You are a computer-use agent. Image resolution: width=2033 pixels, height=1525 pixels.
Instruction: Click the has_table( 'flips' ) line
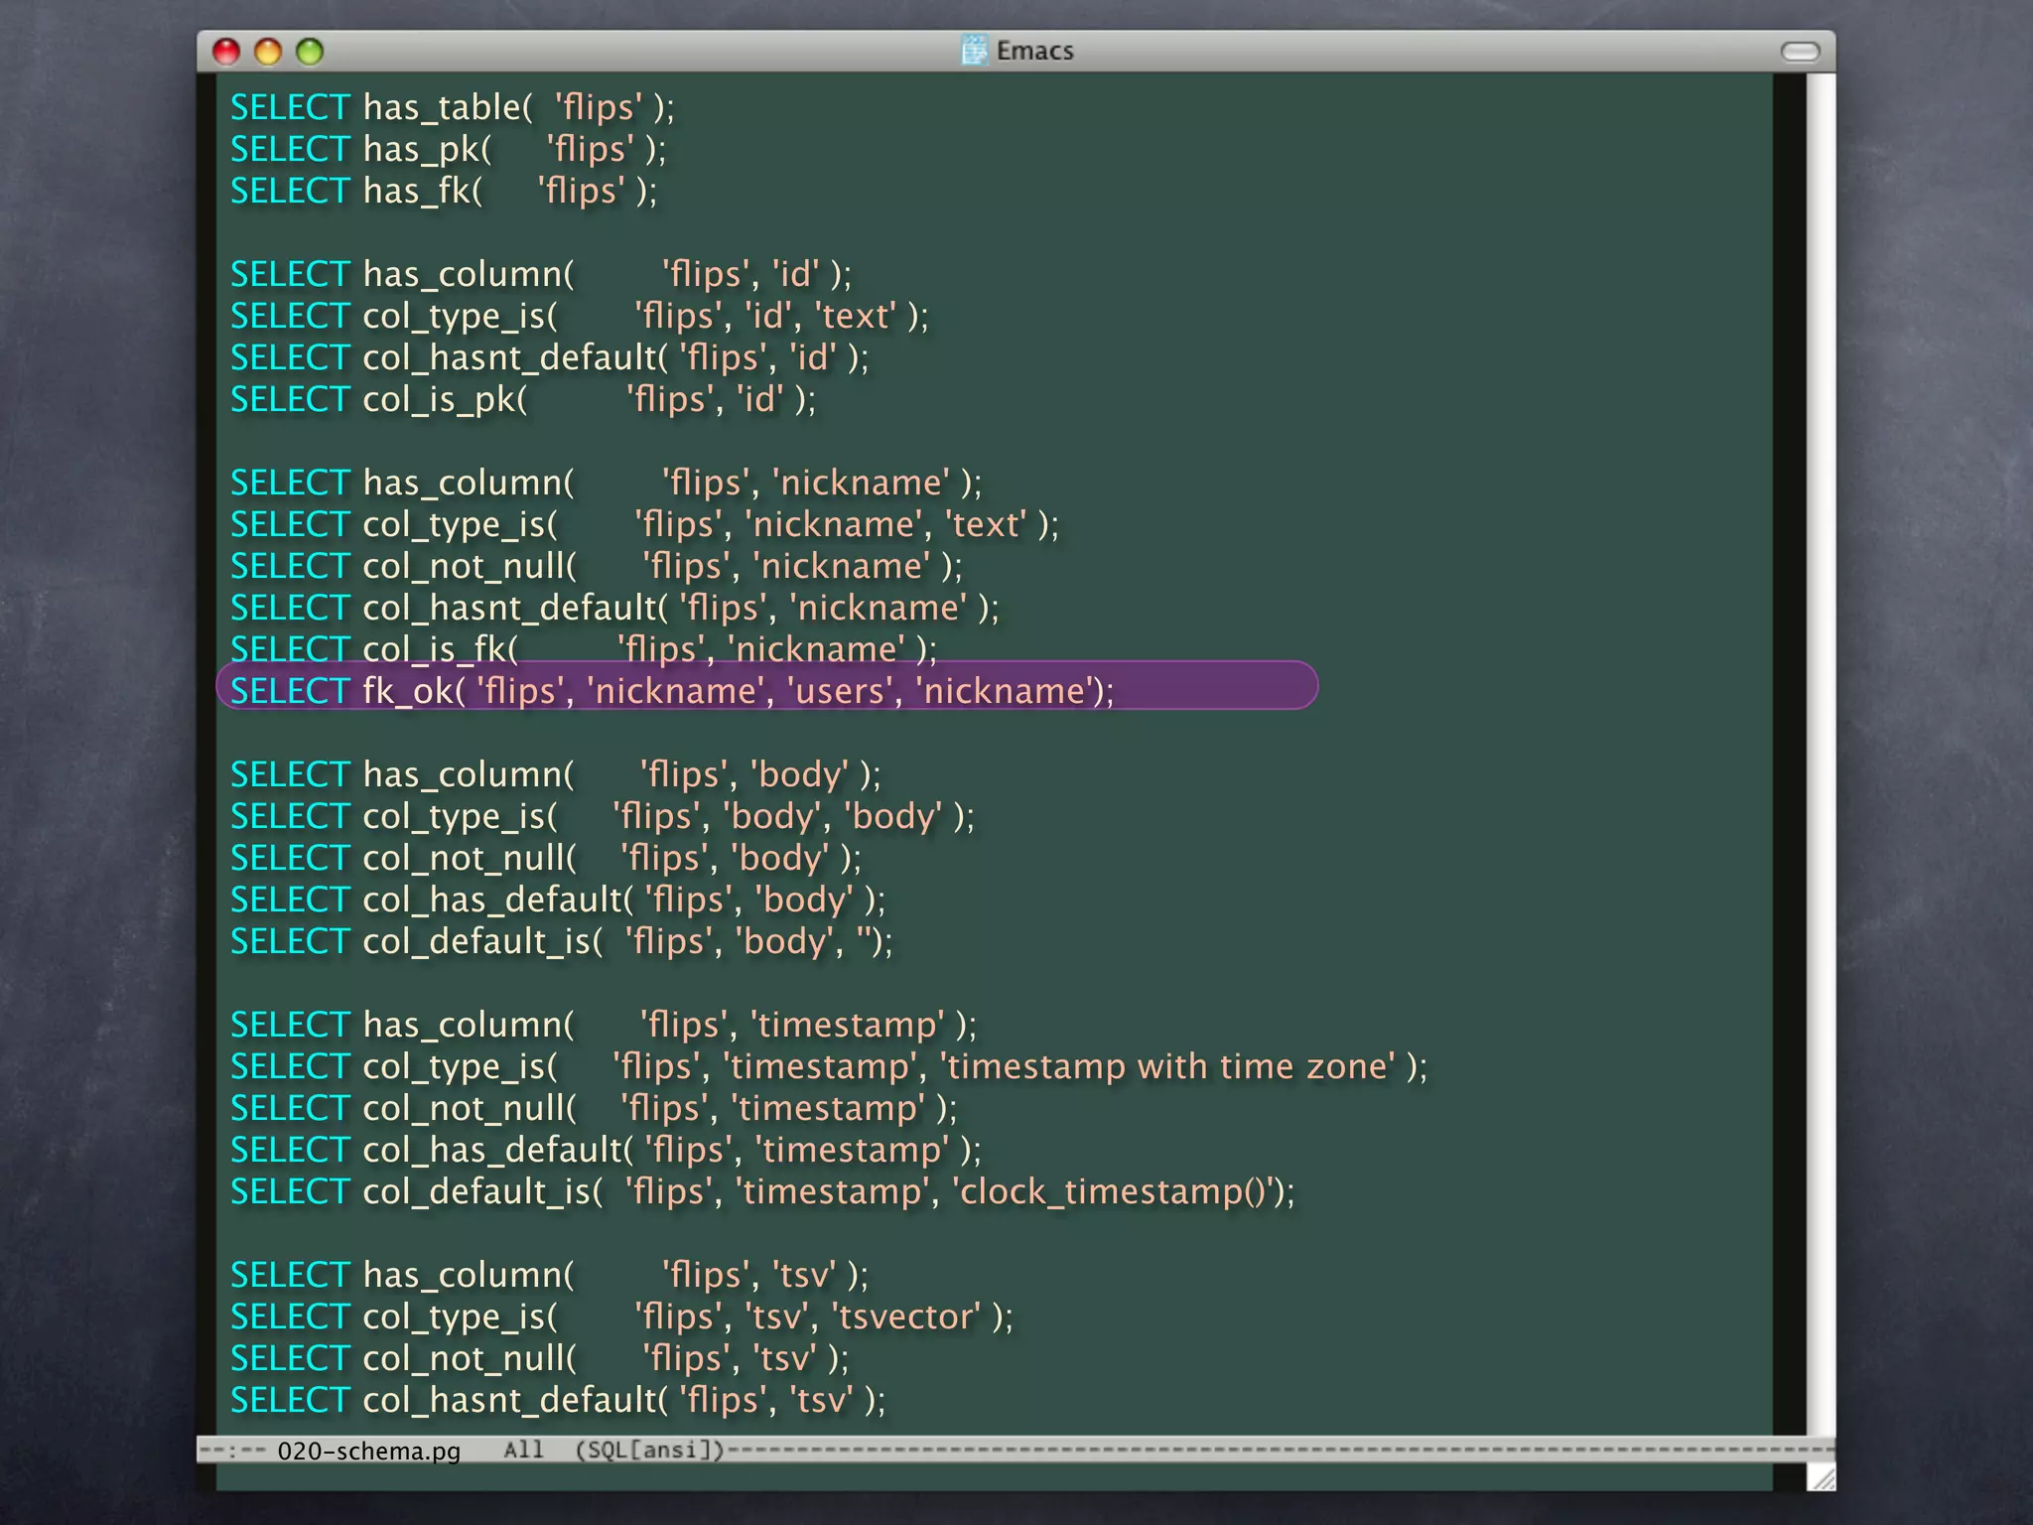pos(453,107)
